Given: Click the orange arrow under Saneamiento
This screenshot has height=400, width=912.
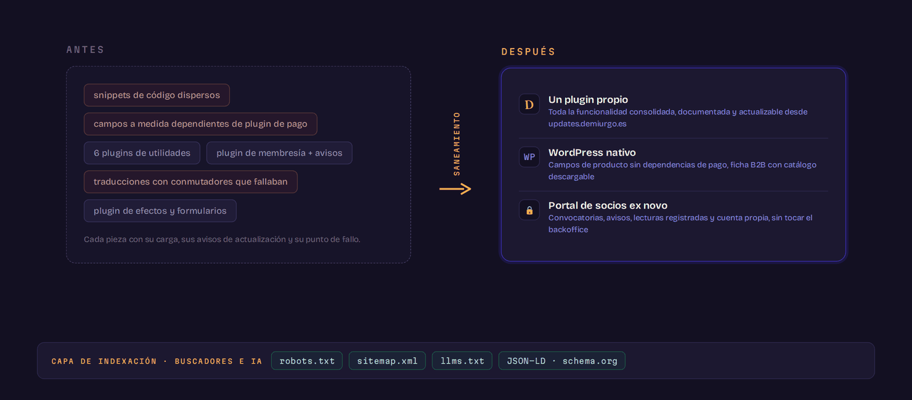Looking at the screenshot, I should 455,189.
